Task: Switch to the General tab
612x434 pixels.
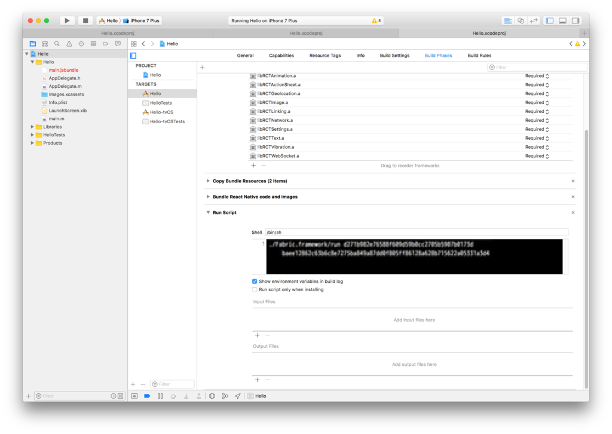Action: 245,56
